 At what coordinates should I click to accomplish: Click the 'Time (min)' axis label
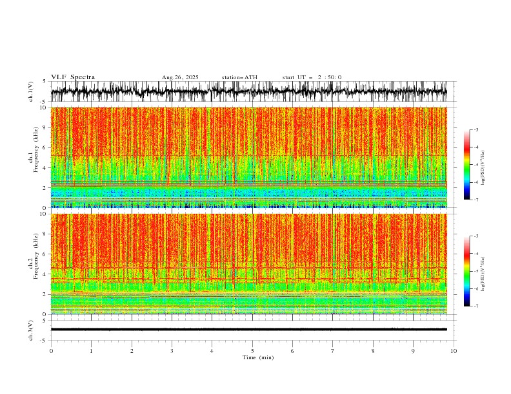tap(258, 357)
